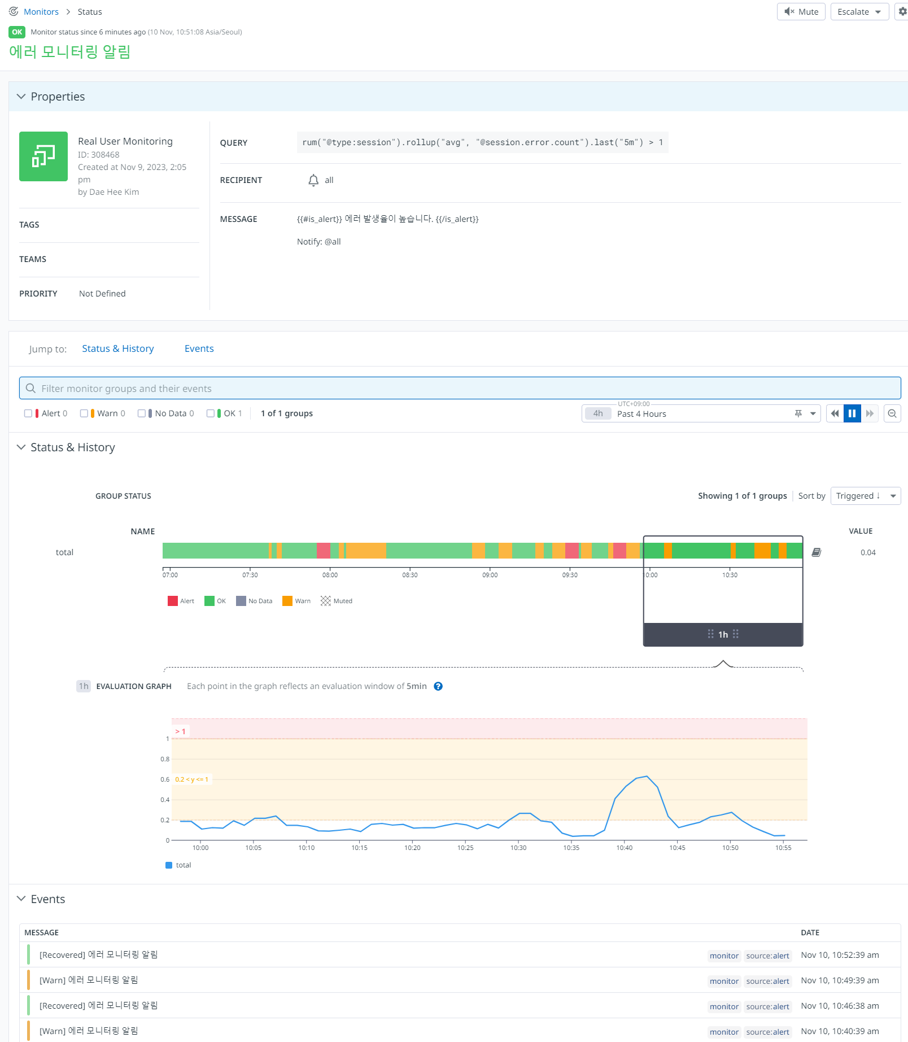
Task: Click source:alert tag on 10:52:39 event
Action: pyautogui.click(x=767, y=956)
